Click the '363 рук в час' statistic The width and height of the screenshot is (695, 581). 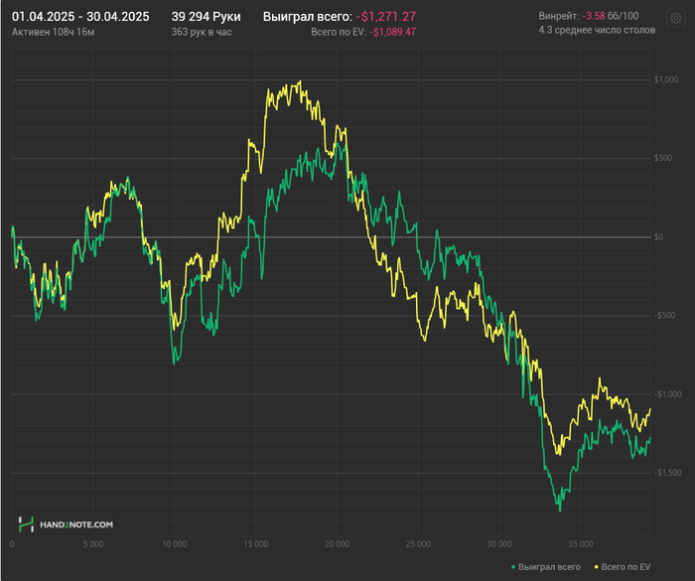point(204,32)
